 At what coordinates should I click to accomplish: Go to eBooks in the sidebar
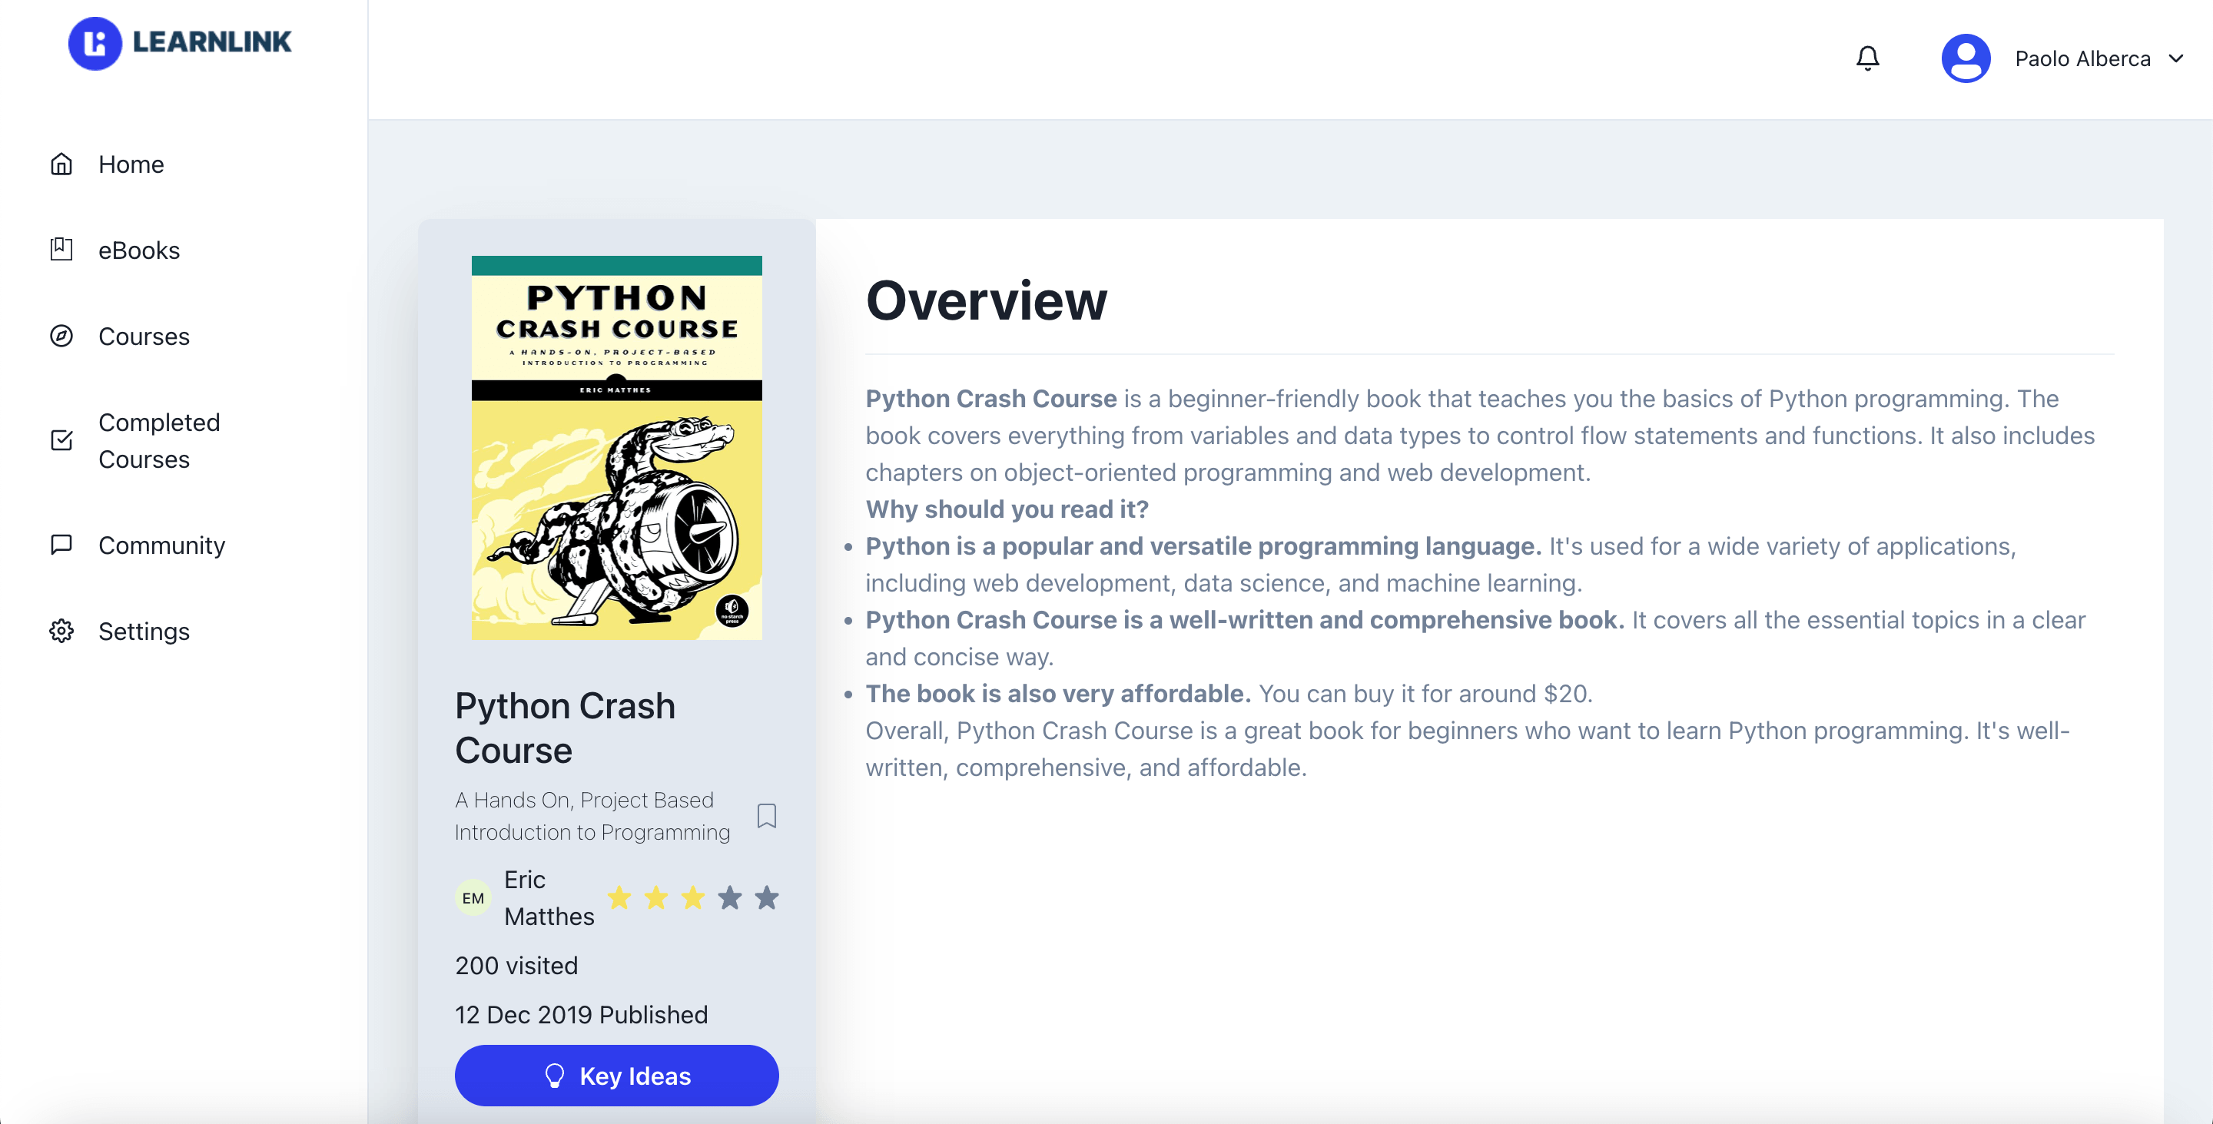(x=138, y=250)
